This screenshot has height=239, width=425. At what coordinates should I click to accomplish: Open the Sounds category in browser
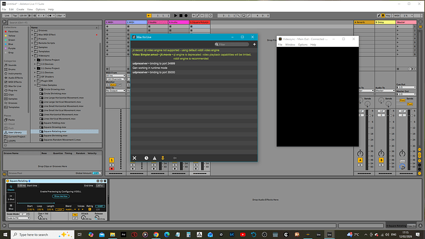12,65
